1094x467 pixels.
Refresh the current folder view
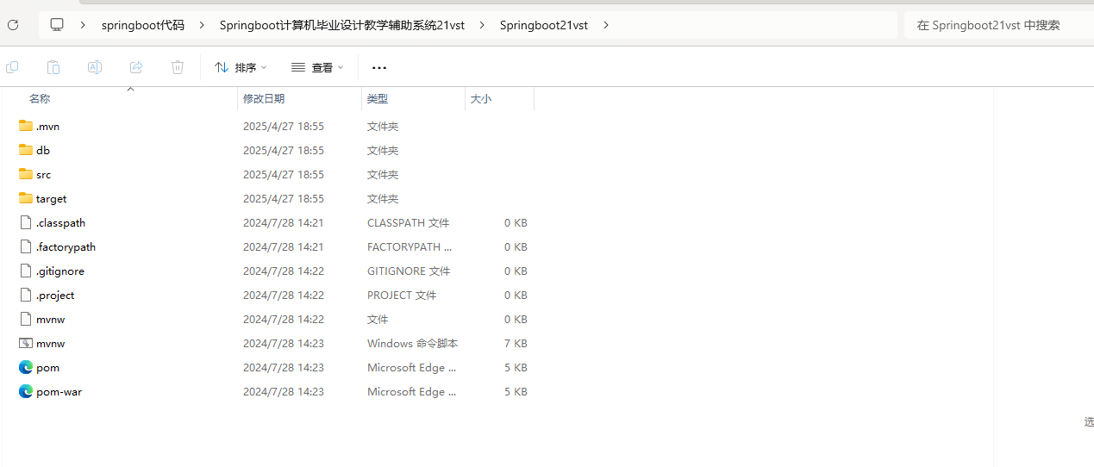(13, 25)
